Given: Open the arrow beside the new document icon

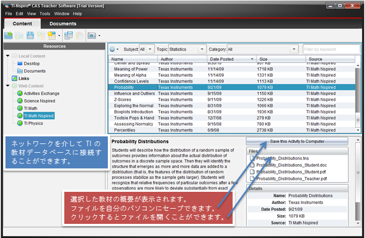Looking at the screenshot, I should [x=59, y=35].
